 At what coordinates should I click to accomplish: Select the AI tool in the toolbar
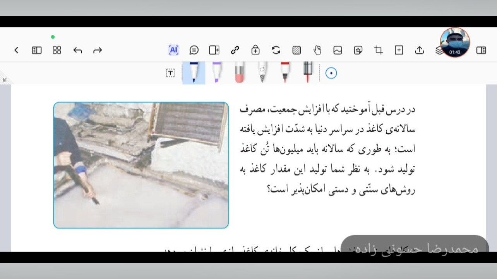173,50
